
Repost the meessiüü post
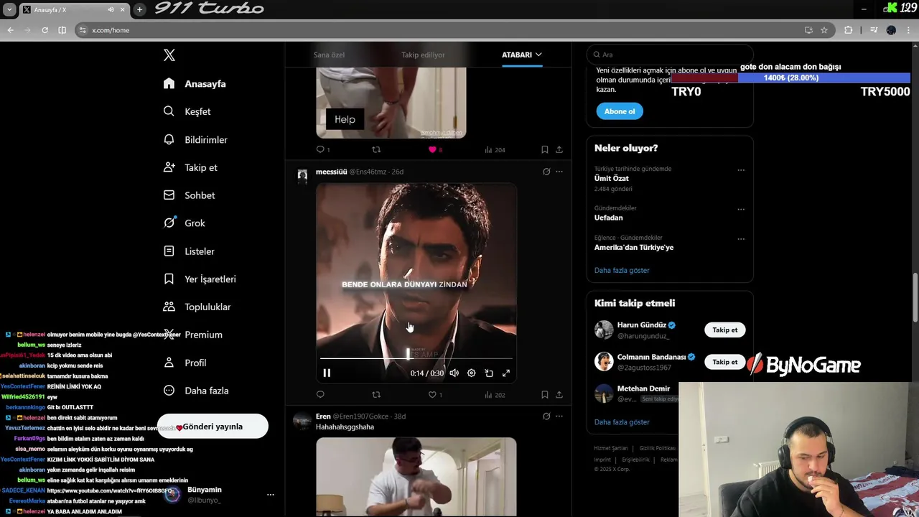pyautogui.click(x=376, y=394)
